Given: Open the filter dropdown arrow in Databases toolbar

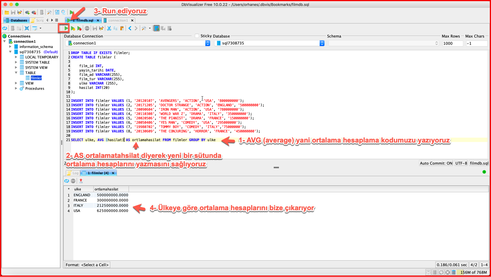Looking at the screenshot, I should pyautogui.click(x=40, y=28).
